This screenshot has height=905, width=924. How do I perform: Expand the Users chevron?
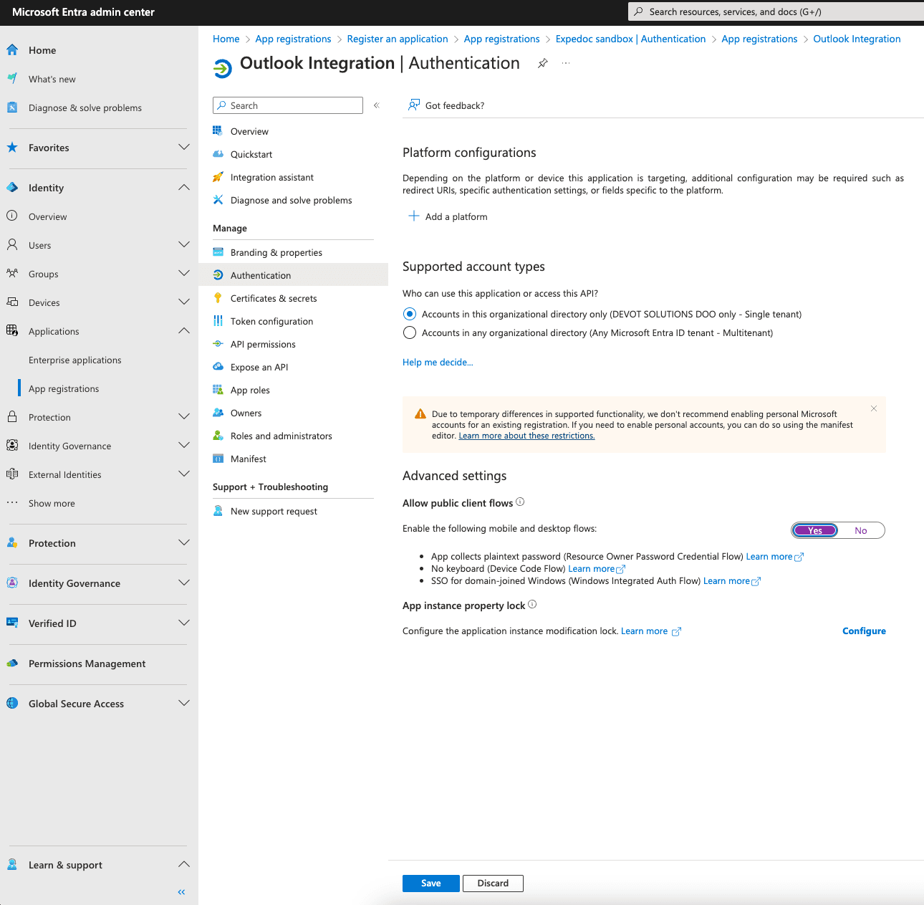184,244
